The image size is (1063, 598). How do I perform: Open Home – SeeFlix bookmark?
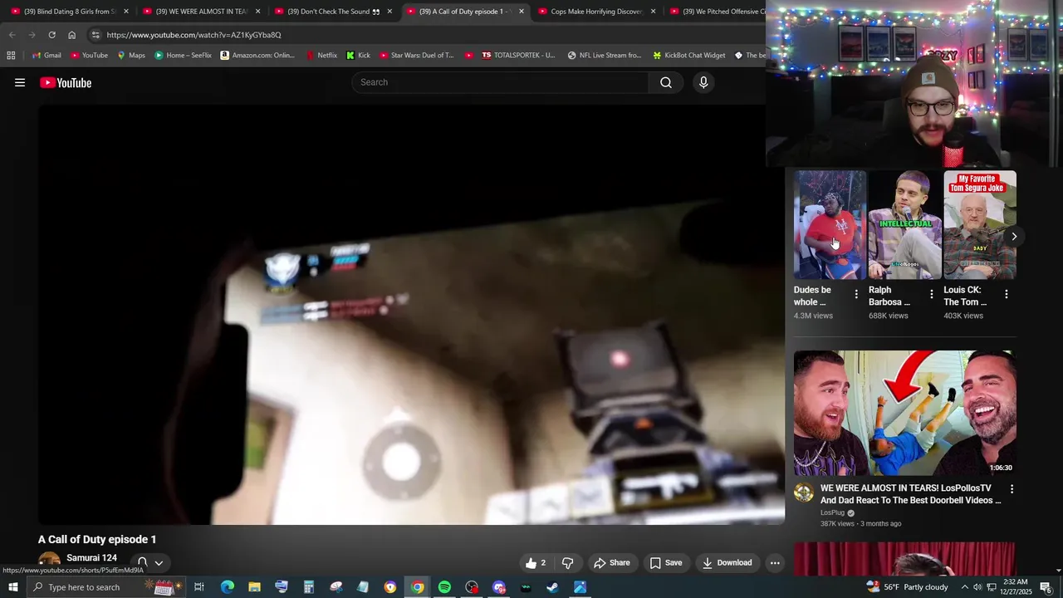(184, 56)
